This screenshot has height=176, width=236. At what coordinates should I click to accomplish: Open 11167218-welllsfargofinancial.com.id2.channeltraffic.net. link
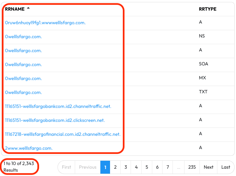[x=63, y=134]
